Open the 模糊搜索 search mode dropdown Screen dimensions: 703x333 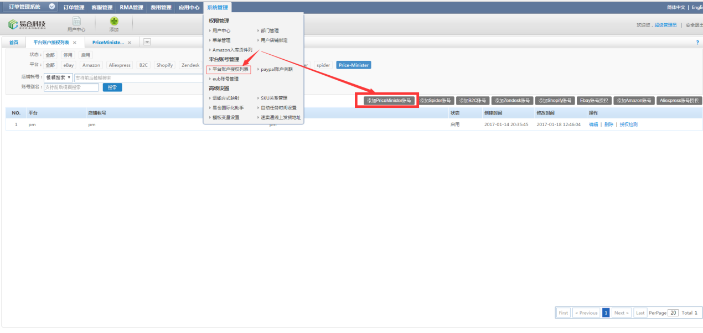[x=58, y=78]
